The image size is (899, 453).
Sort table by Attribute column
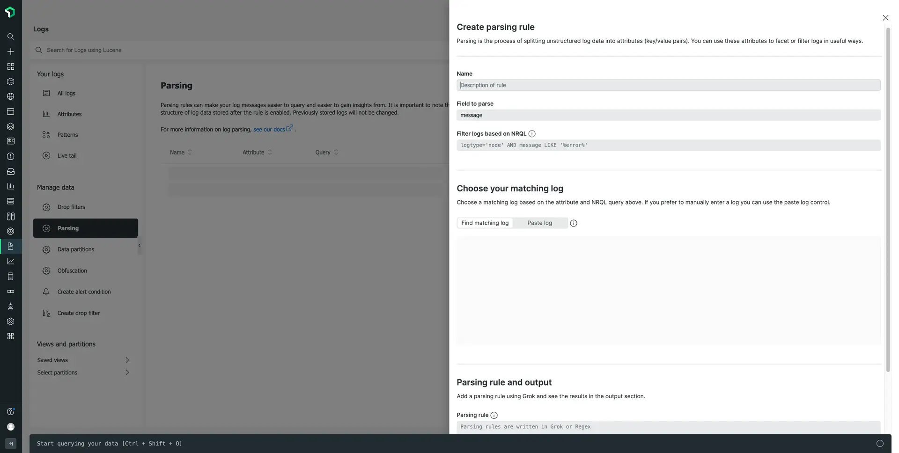click(x=257, y=152)
